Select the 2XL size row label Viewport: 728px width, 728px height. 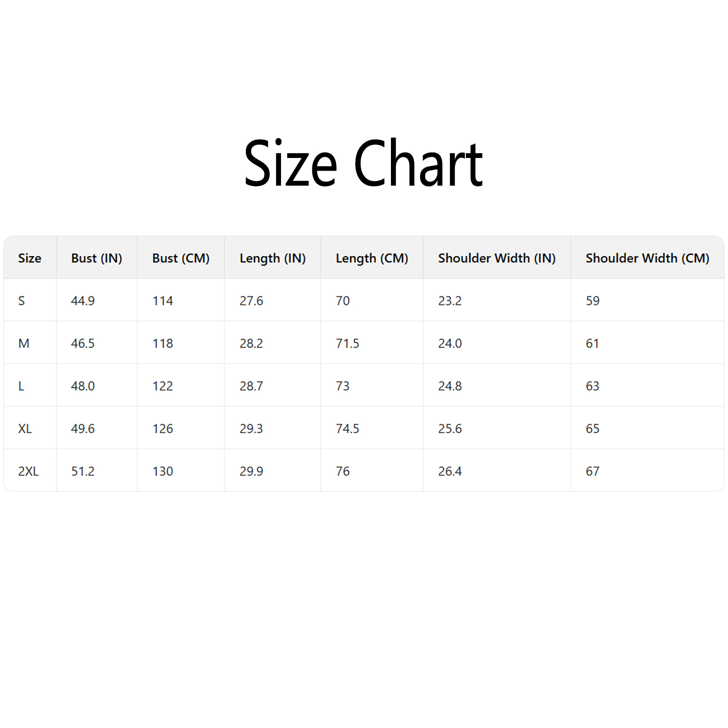click(x=28, y=471)
